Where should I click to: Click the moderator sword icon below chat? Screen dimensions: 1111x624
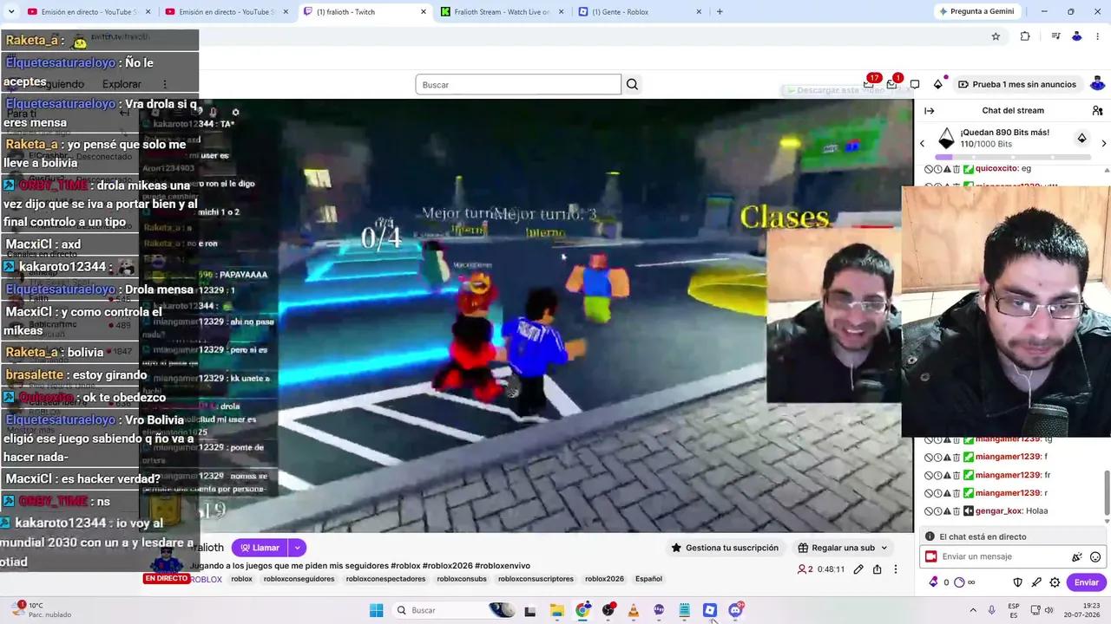coord(1036,582)
